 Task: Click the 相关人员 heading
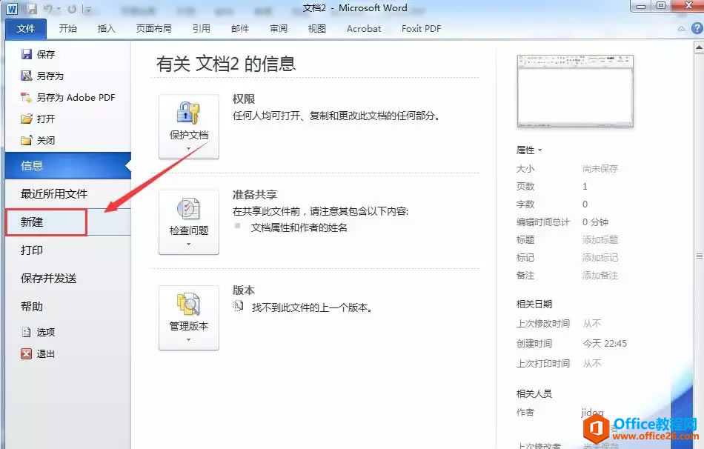(x=534, y=393)
